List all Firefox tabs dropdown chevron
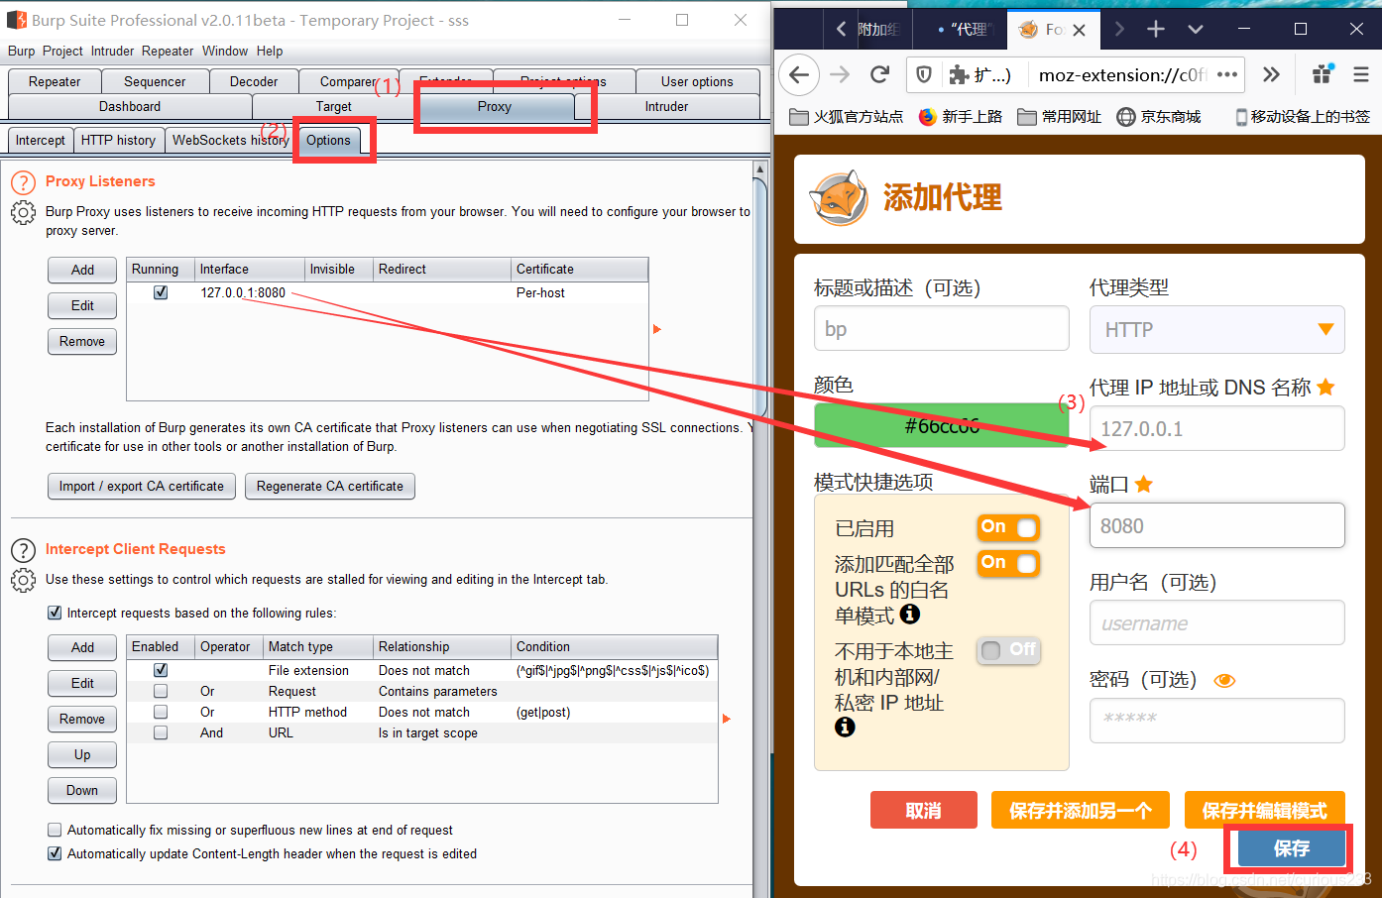The width and height of the screenshot is (1382, 898). tap(1196, 30)
